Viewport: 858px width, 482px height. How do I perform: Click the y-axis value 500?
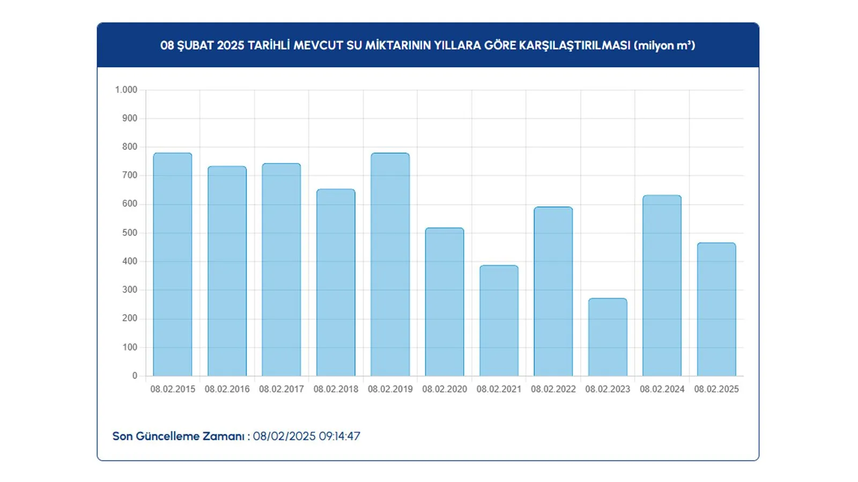click(130, 233)
